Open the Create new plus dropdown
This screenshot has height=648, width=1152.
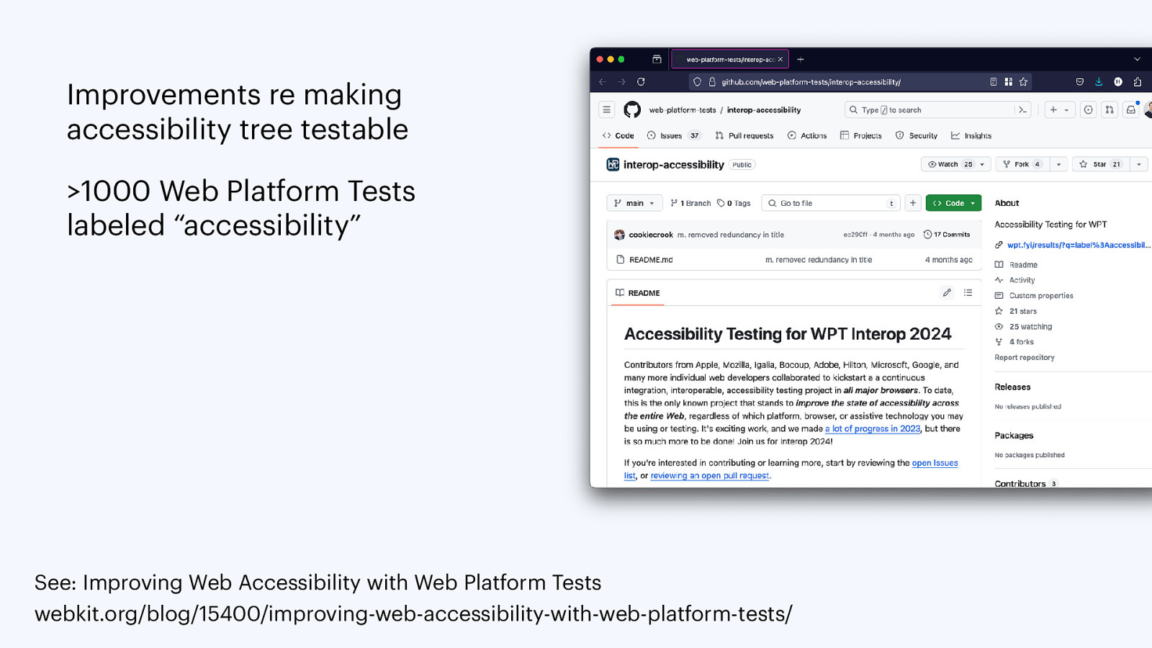click(x=1059, y=110)
